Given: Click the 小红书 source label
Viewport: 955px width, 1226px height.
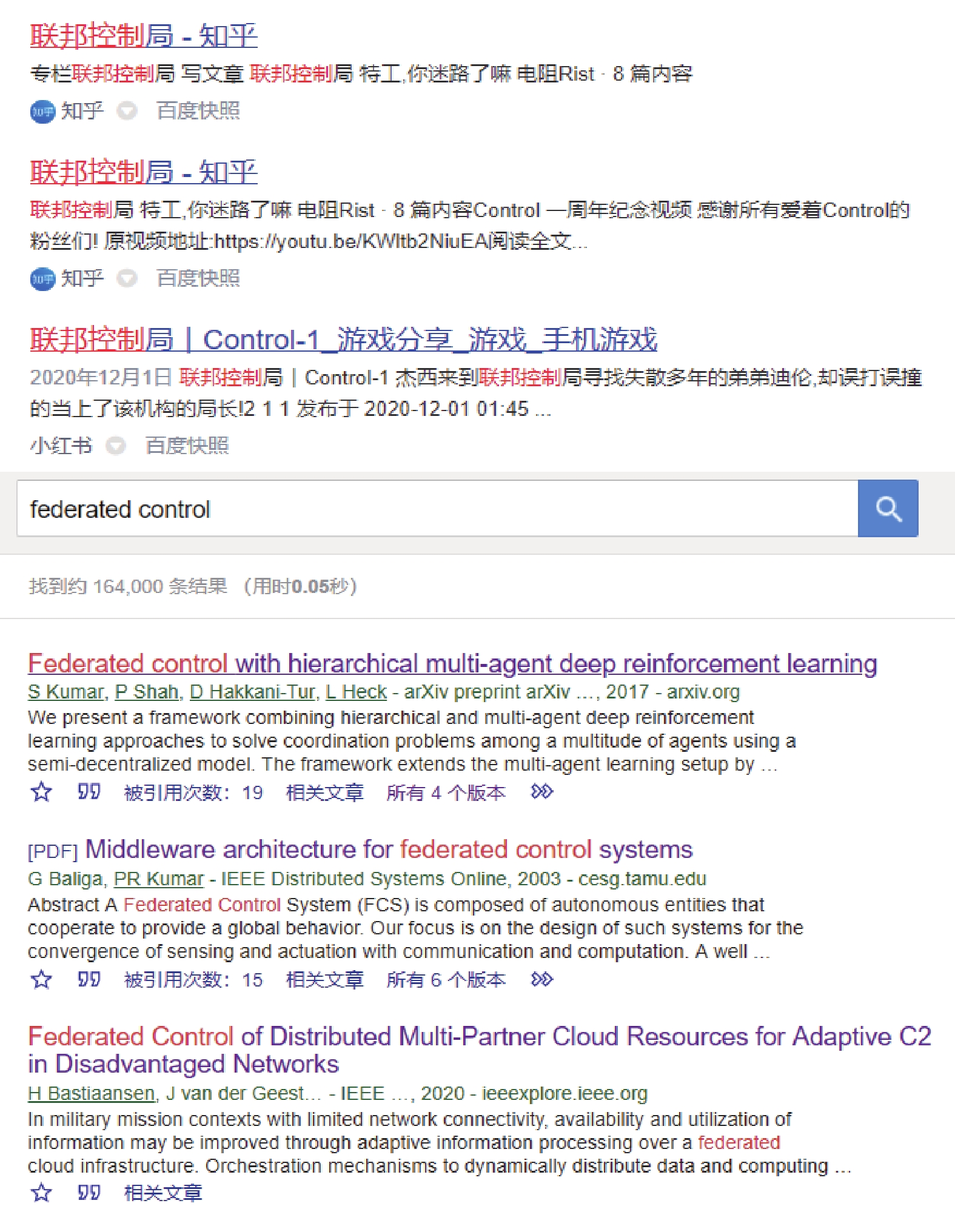Looking at the screenshot, I should click(x=61, y=446).
